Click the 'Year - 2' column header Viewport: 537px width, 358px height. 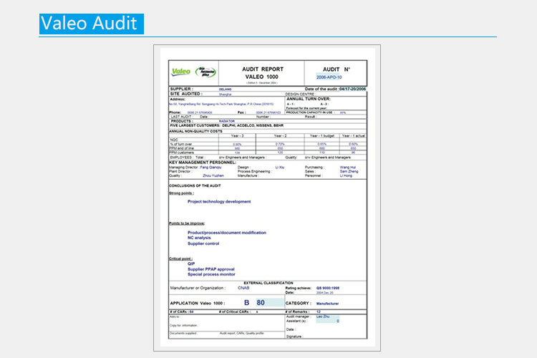coord(280,135)
